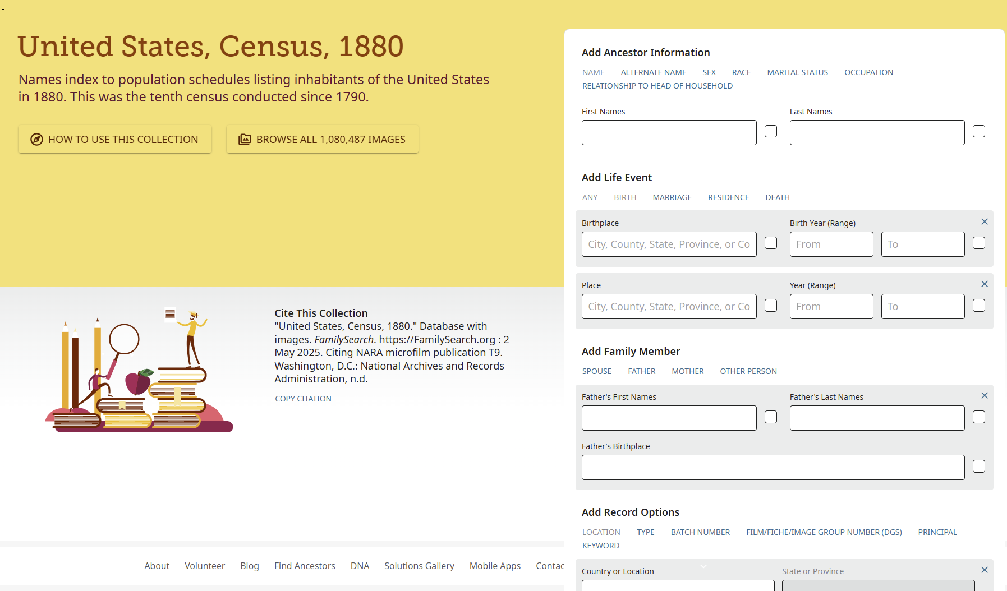The width and height of the screenshot is (1007, 591).
Task: Check the exact match box for Last Names
Action: click(978, 131)
